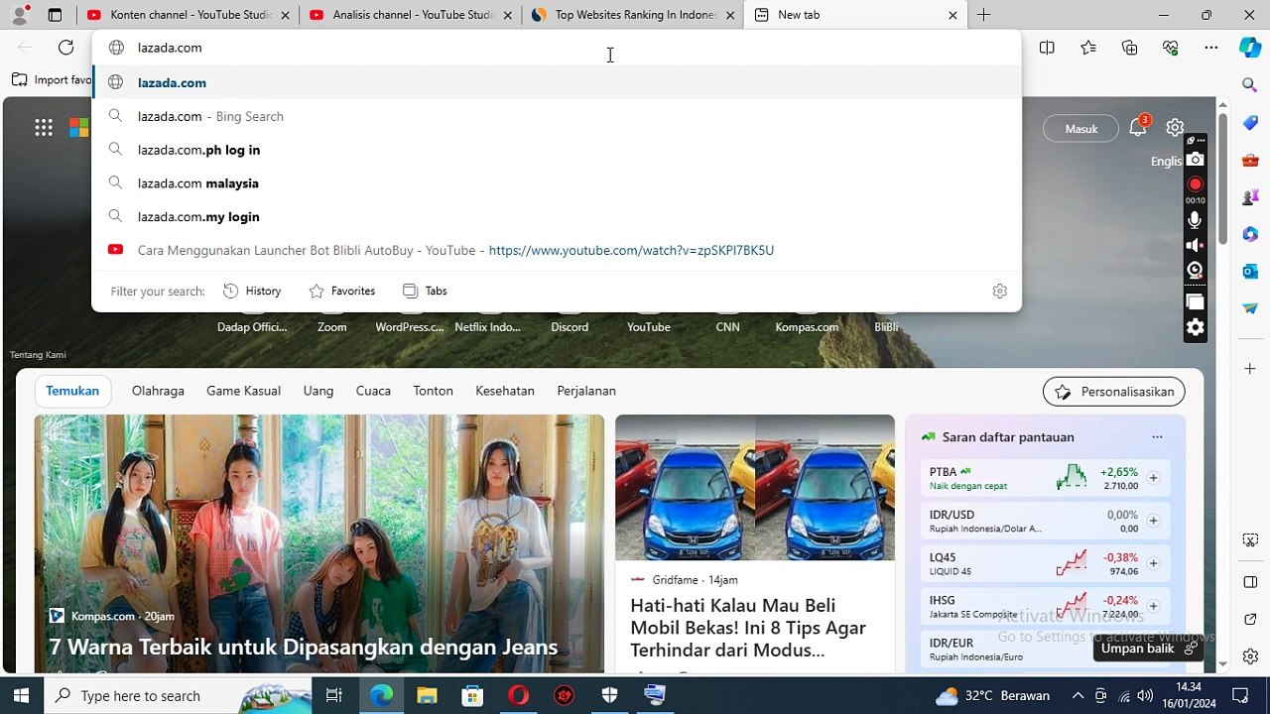
Task: Add IDR/USD to watchlist
Action: point(1153,521)
